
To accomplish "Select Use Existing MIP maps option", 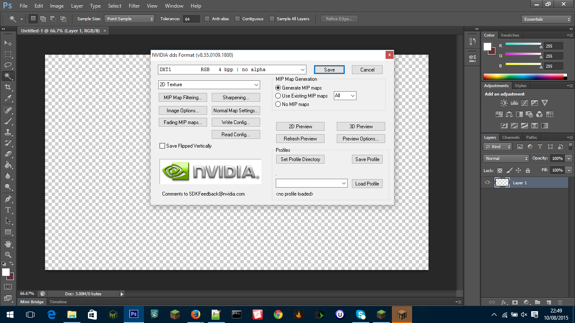I will (278, 96).
